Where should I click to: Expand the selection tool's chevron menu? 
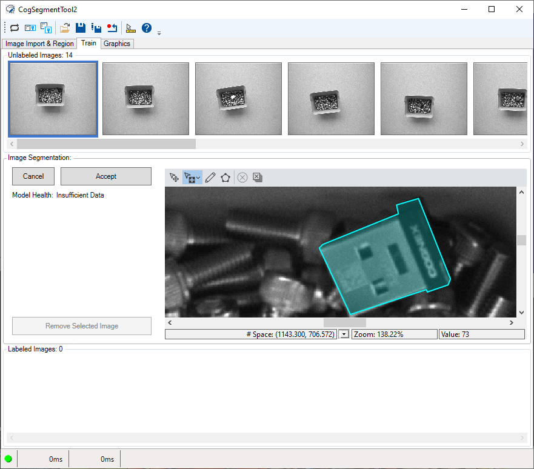coord(198,177)
